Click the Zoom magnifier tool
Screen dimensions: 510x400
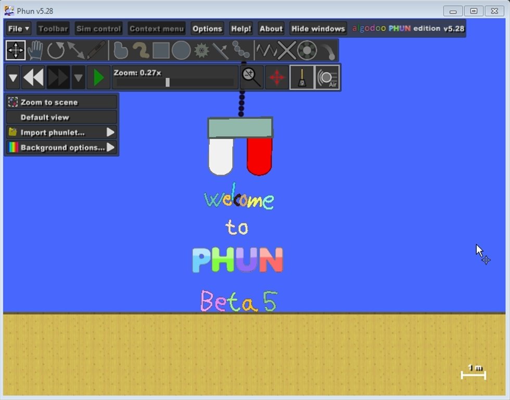coord(251,78)
